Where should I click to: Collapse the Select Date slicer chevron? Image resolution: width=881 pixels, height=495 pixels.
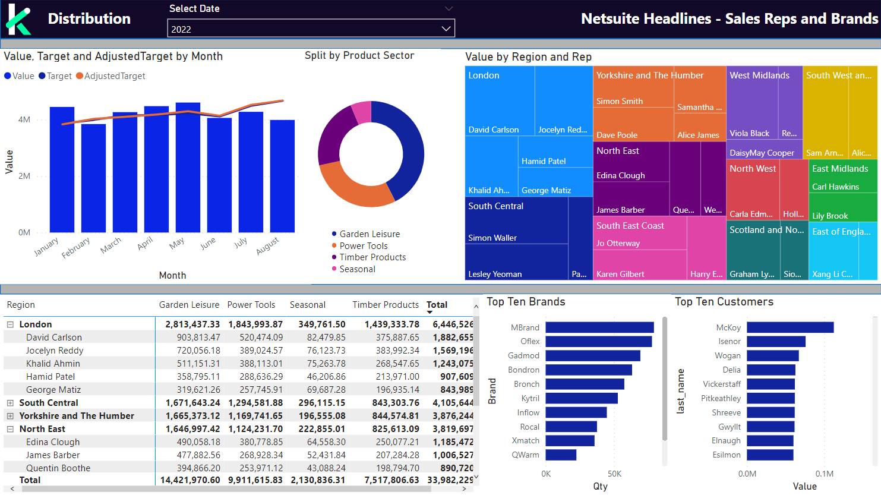[x=449, y=8]
